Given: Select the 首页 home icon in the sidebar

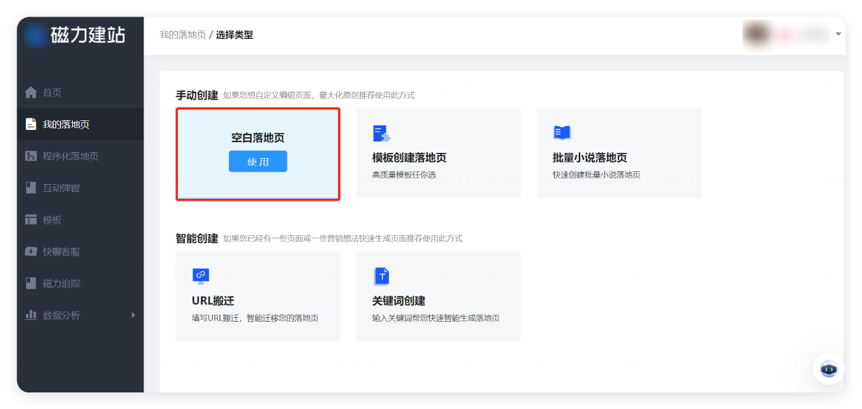Looking at the screenshot, I should (31, 92).
